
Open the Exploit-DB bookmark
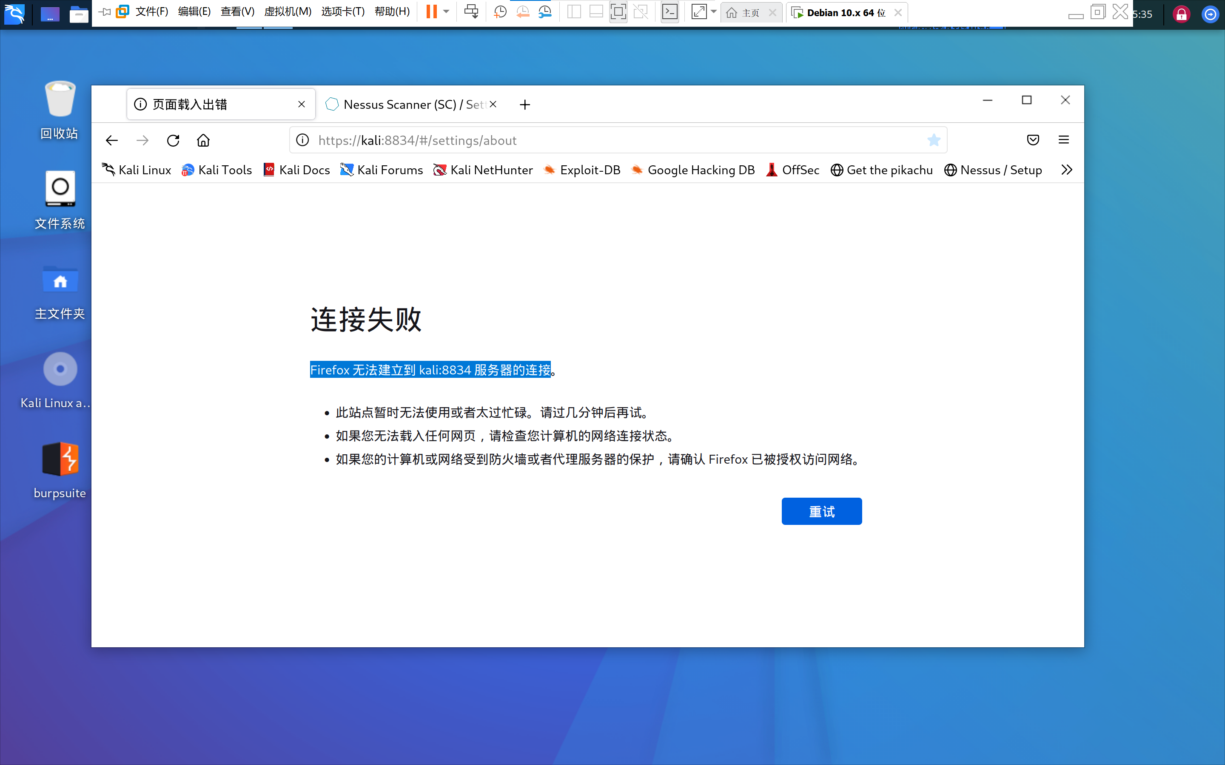click(582, 170)
